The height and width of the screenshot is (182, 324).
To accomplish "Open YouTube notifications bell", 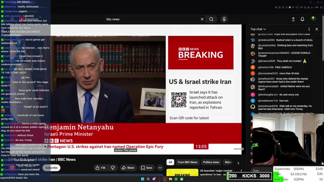I will (x=302, y=19).
